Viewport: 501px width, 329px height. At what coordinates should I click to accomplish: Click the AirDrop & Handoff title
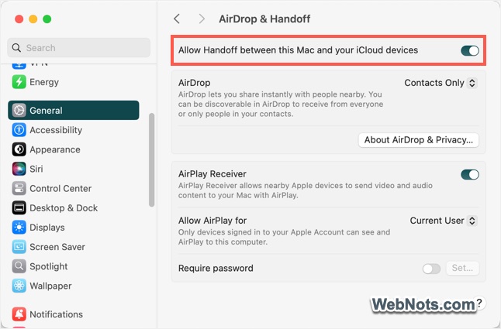tap(264, 19)
